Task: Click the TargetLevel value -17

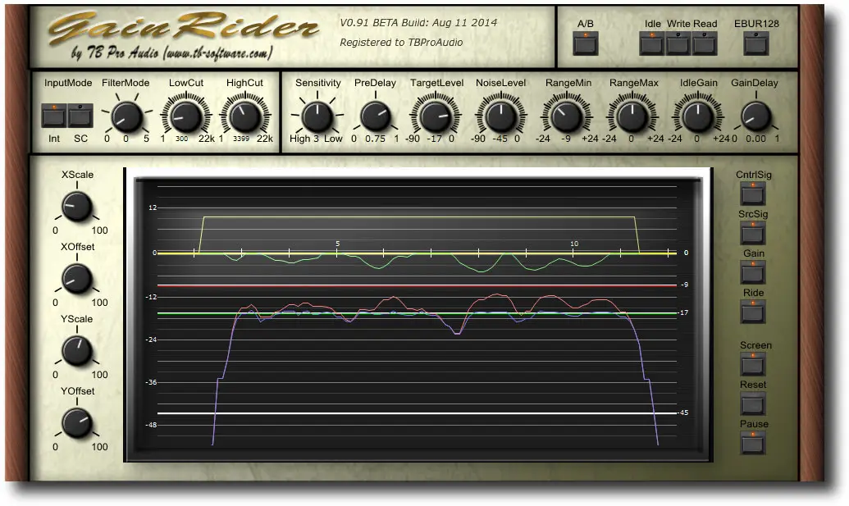Action: point(434,139)
